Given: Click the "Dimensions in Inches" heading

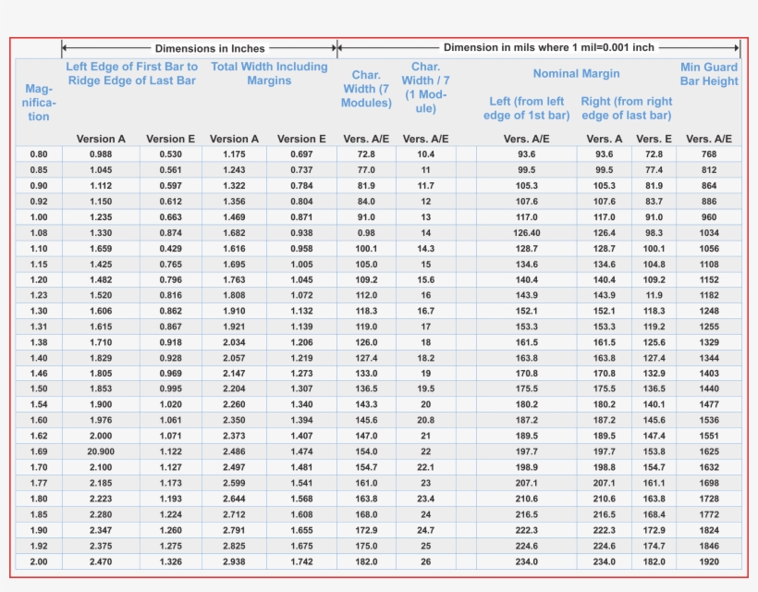Looking at the screenshot, I should click(210, 48).
